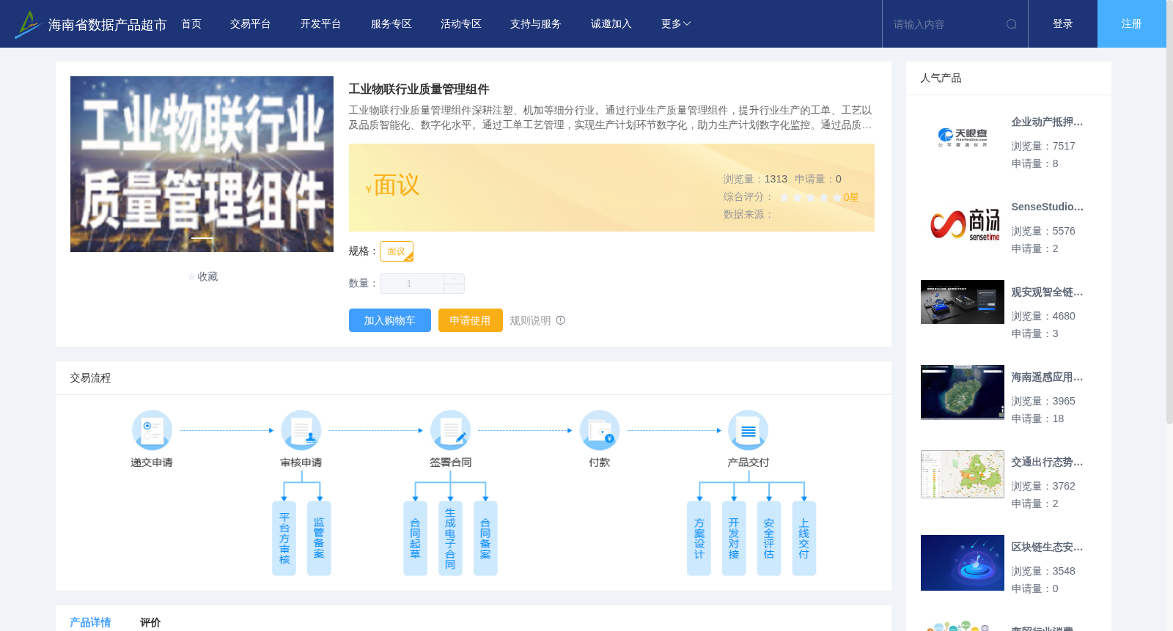
Task: Click the 产品交付 step icon
Action: tap(749, 430)
